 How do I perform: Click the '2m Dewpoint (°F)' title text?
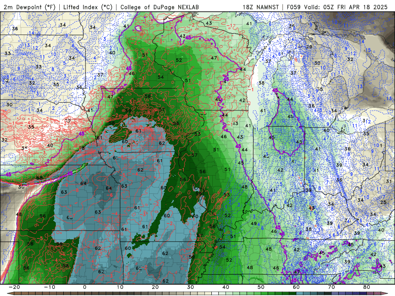(x=30, y=7)
